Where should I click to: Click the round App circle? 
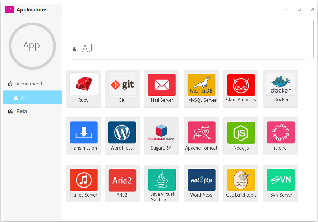coord(32,46)
